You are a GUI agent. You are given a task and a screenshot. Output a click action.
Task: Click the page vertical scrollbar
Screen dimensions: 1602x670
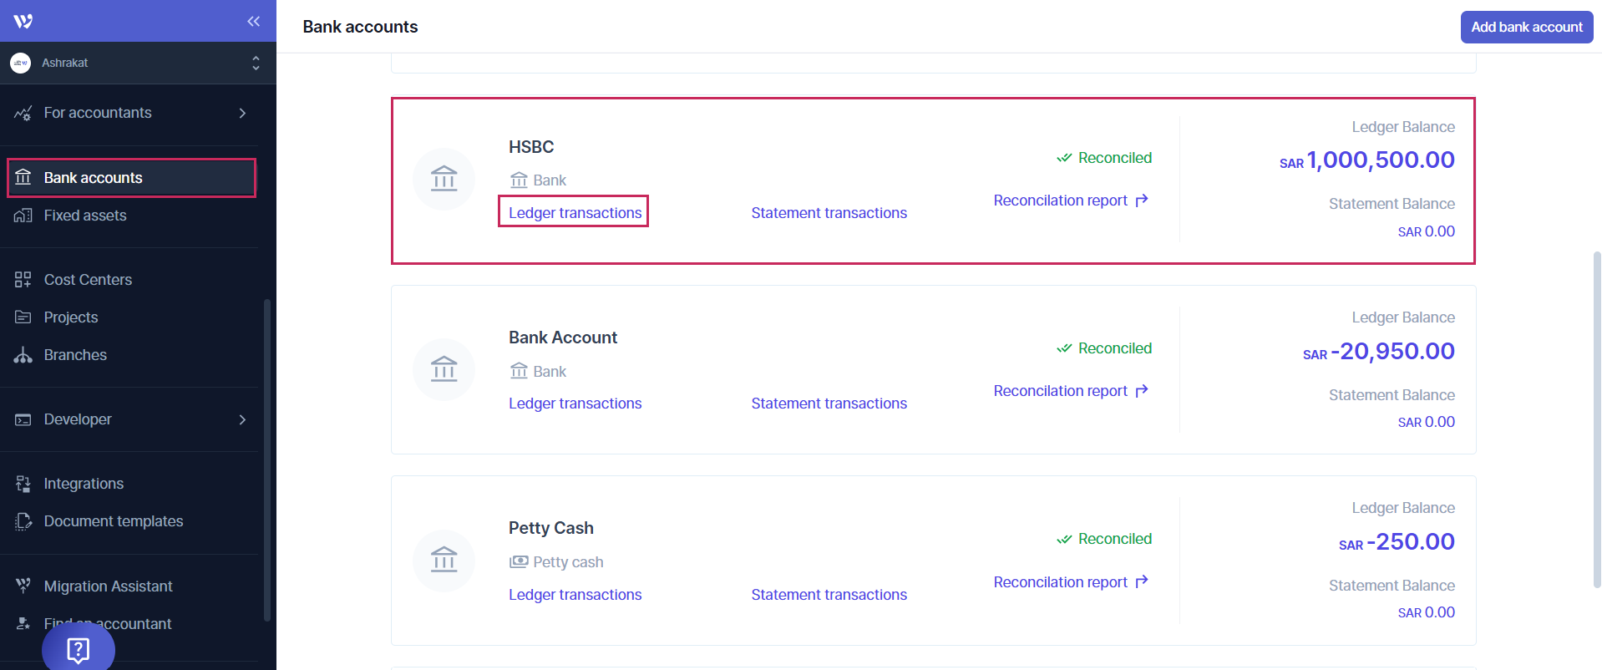point(1596,418)
